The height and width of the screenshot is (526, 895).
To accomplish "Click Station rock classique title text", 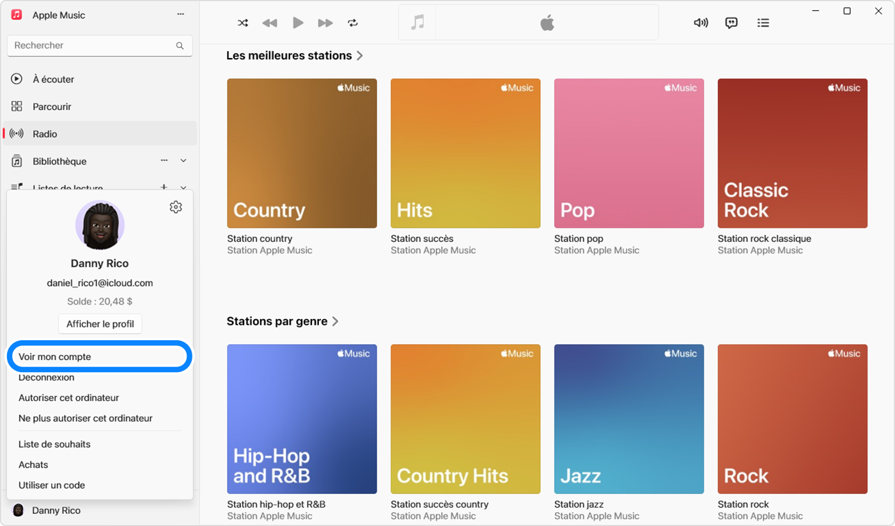I will (x=765, y=239).
